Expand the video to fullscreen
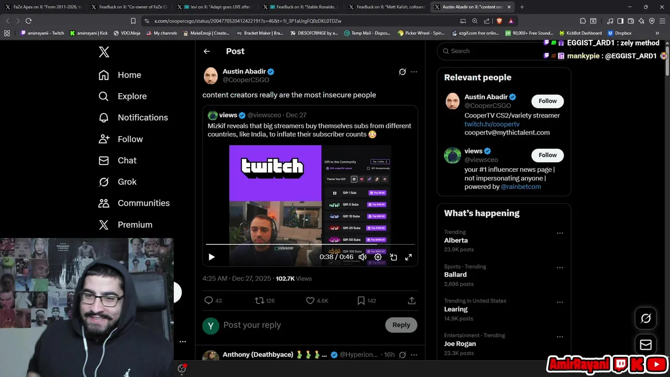Screen dimensions: 670x377 coord(408,257)
